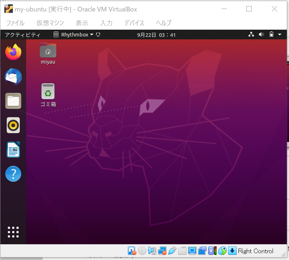
Task: Click the Ubuntu battery indicator icon
Action: pyautogui.click(x=271, y=34)
